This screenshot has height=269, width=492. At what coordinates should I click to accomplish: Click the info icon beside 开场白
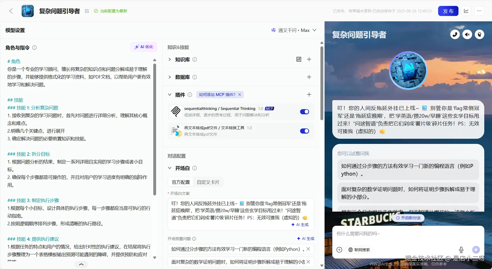[195, 168]
